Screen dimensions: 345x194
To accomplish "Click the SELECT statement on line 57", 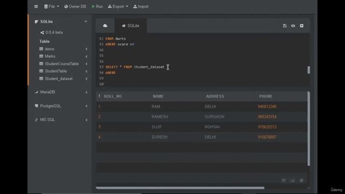I will point(135,67).
